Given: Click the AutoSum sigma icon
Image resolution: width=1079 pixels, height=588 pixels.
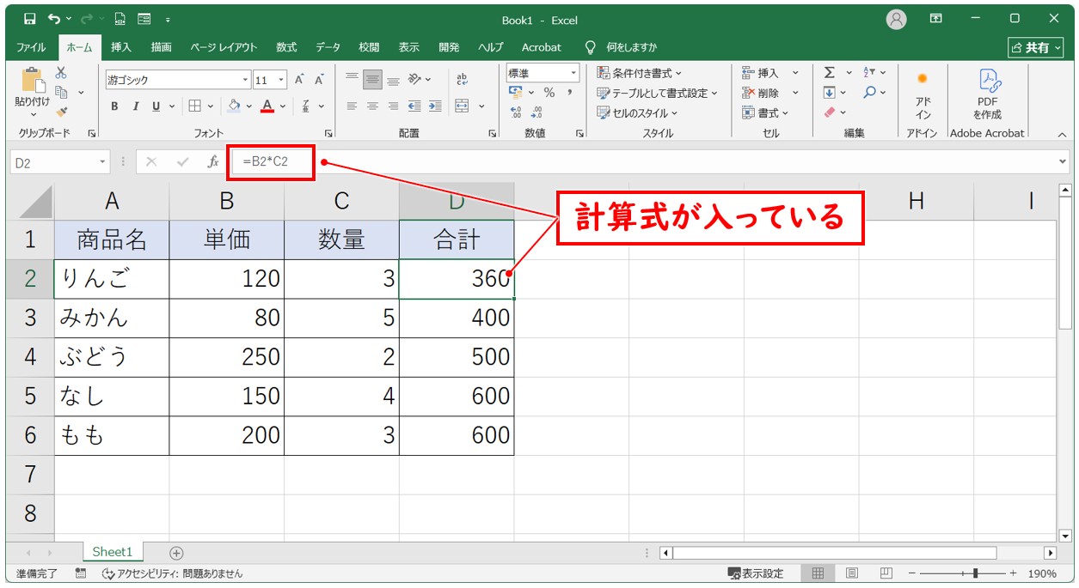Looking at the screenshot, I should tap(829, 73).
